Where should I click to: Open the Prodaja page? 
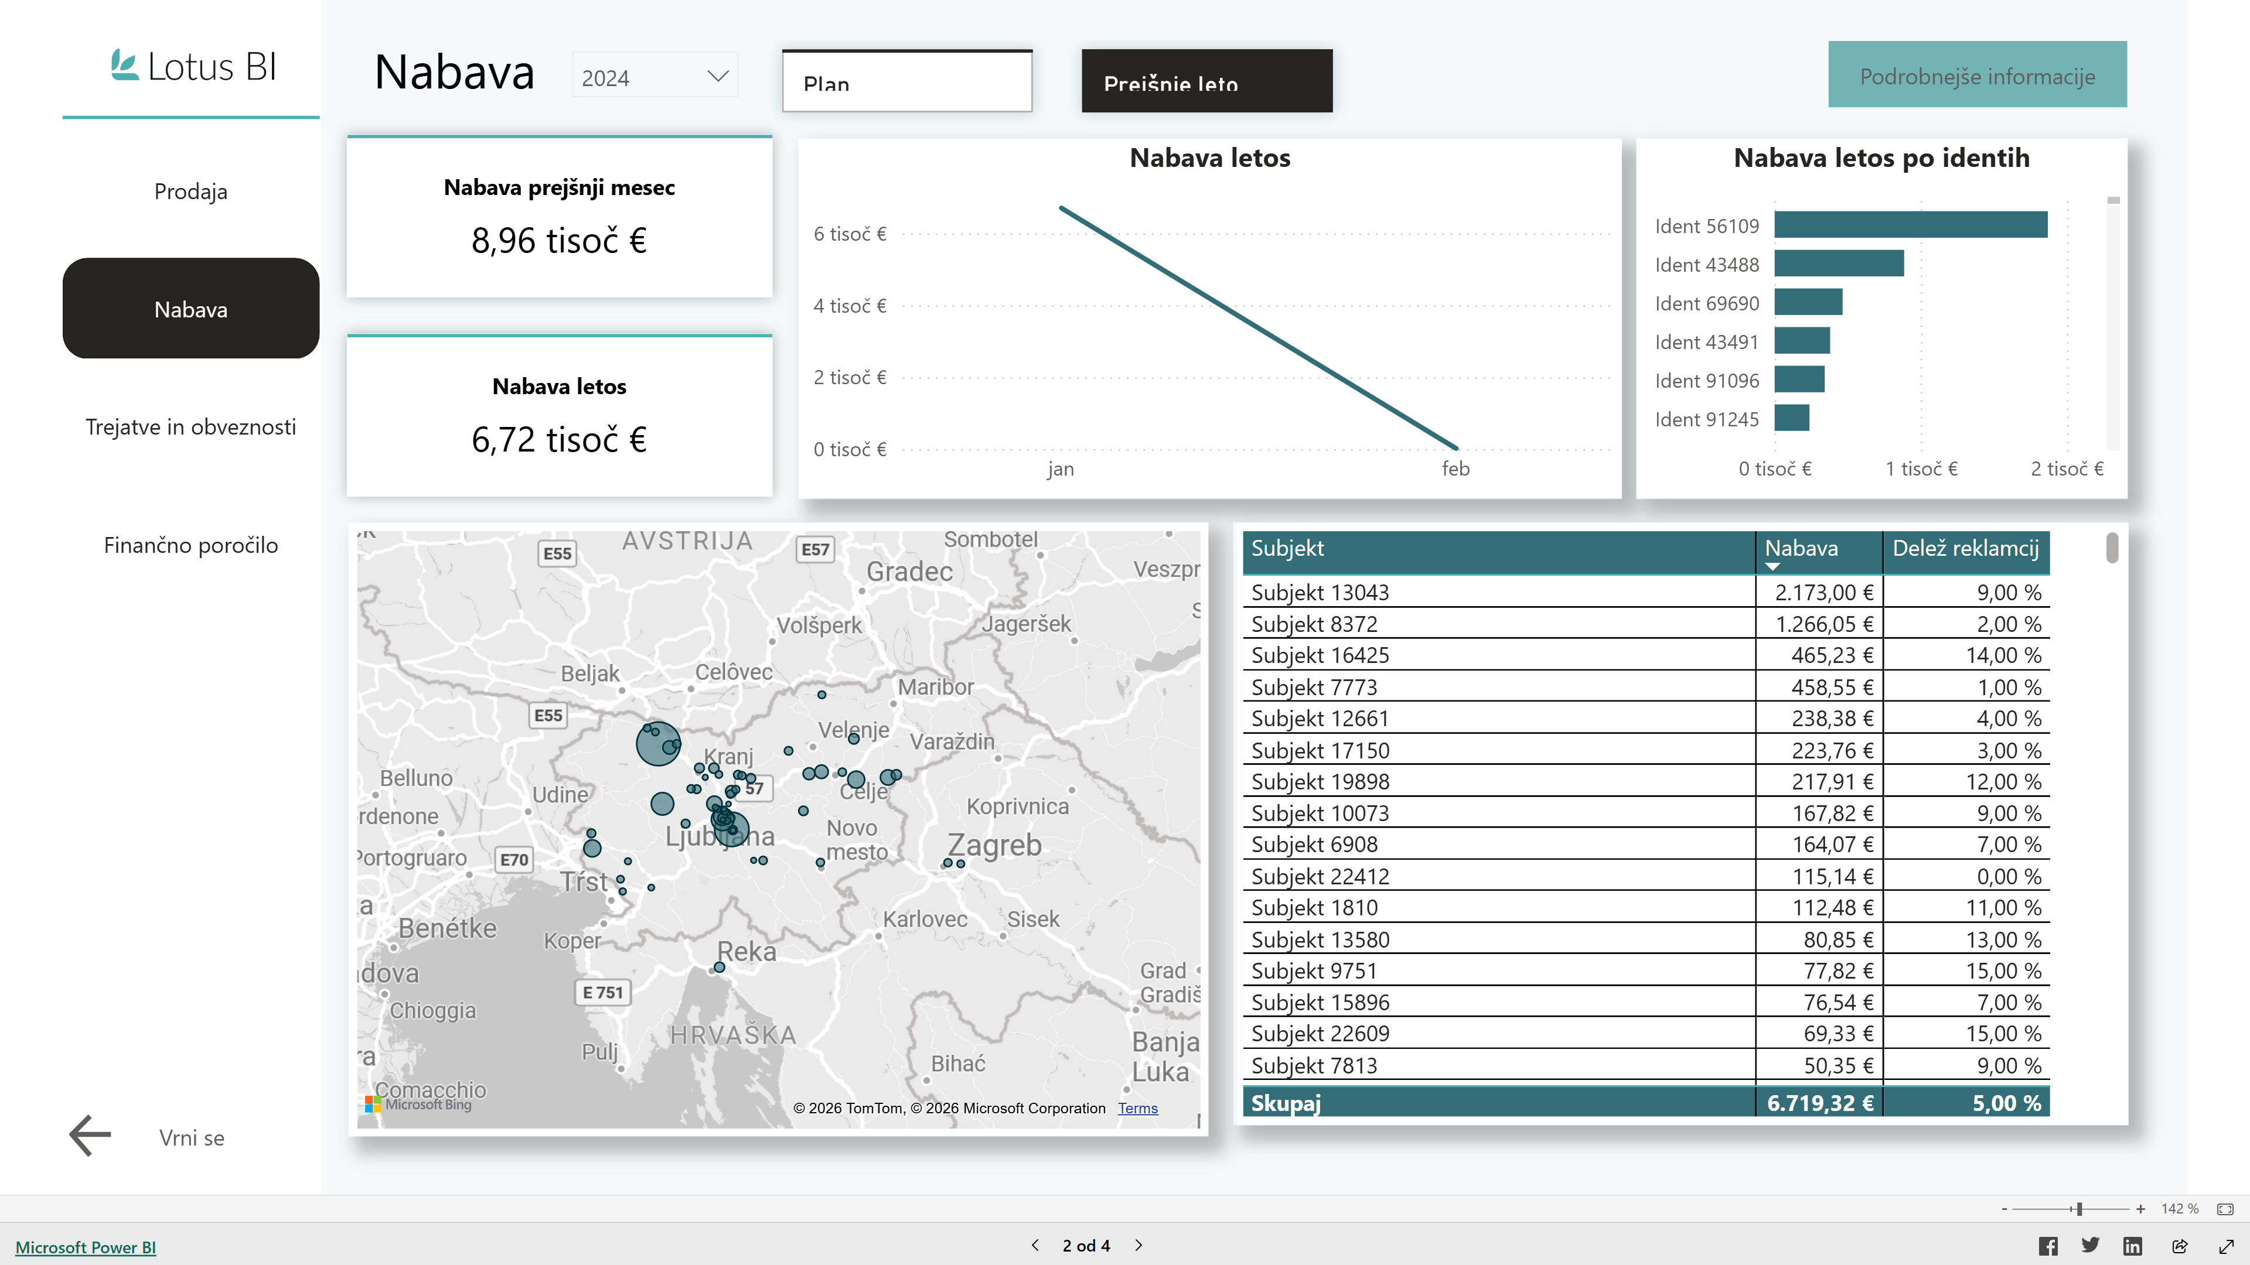click(190, 191)
